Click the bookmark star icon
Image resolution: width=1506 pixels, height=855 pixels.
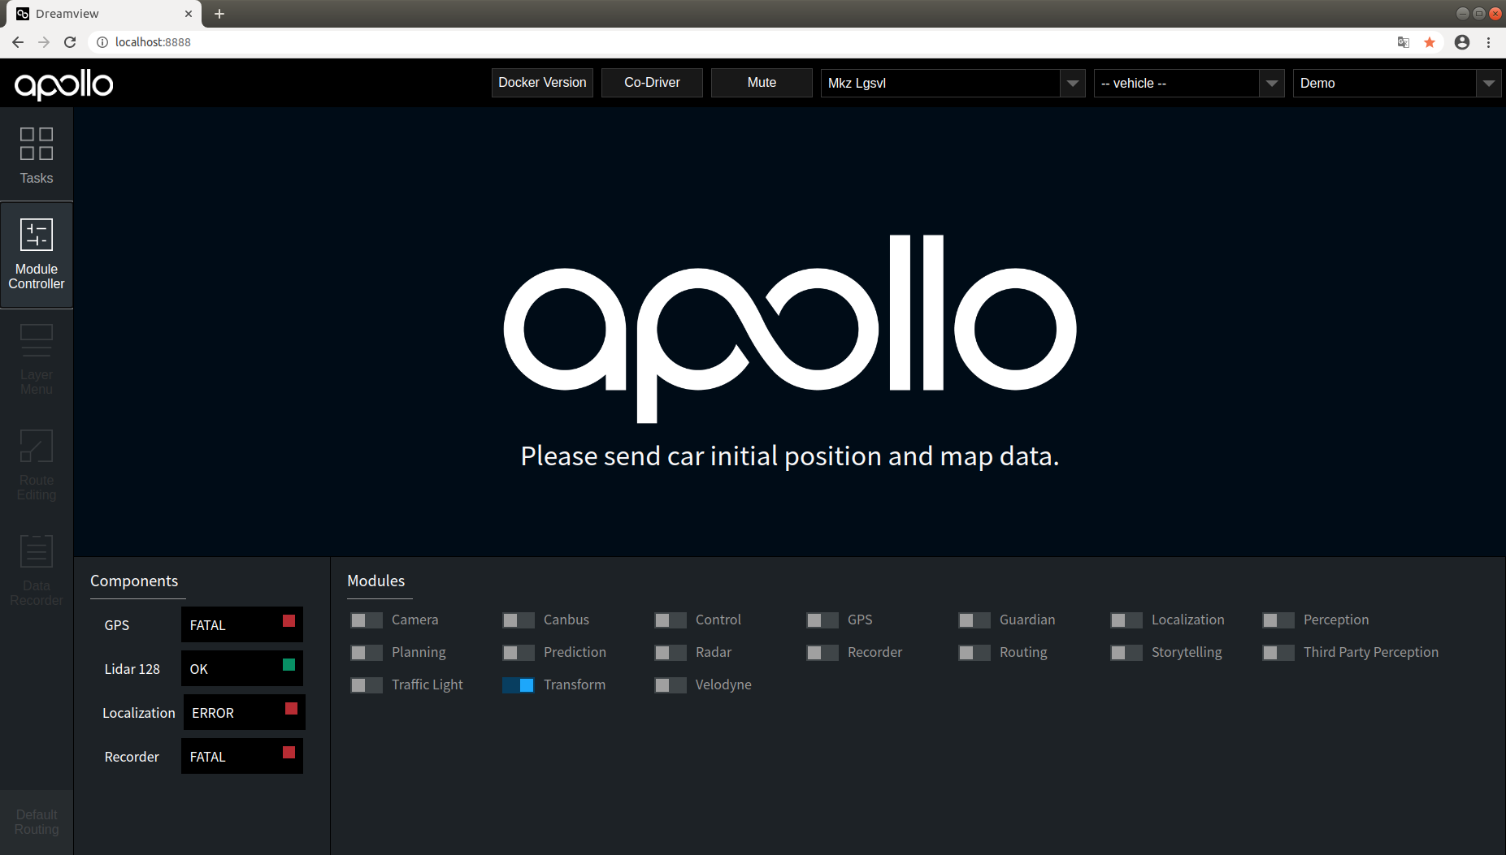pos(1430,42)
